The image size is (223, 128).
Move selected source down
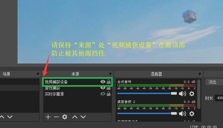click(83, 117)
